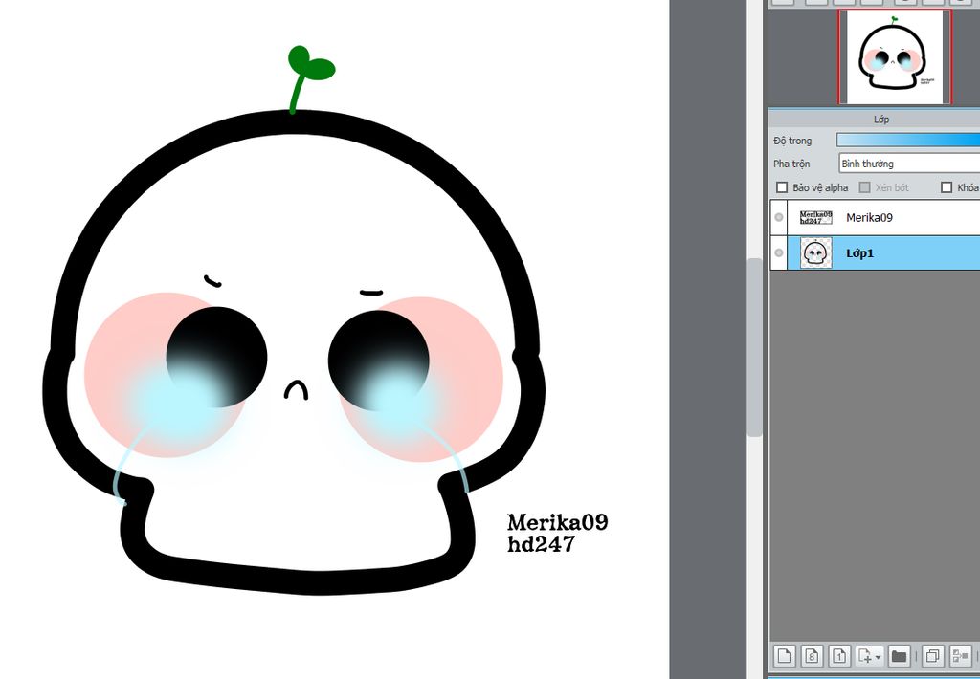Select the Lớp1 layer name
Viewport: 980px width, 679px height.
click(859, 253)
